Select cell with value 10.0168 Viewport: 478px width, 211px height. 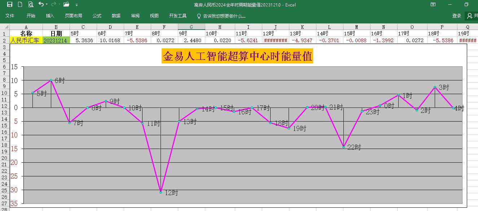[110, 40]
